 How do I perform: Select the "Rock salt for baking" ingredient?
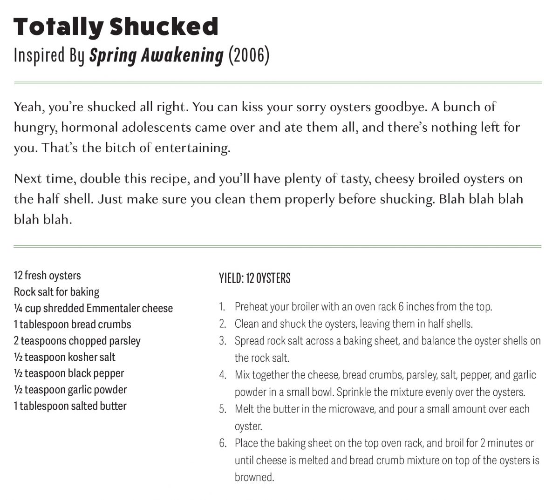coord(56,292)
